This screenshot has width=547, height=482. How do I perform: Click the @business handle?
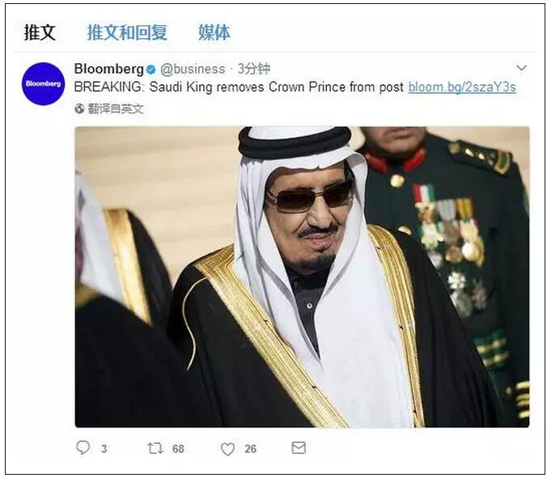click(x=193, y=69)
